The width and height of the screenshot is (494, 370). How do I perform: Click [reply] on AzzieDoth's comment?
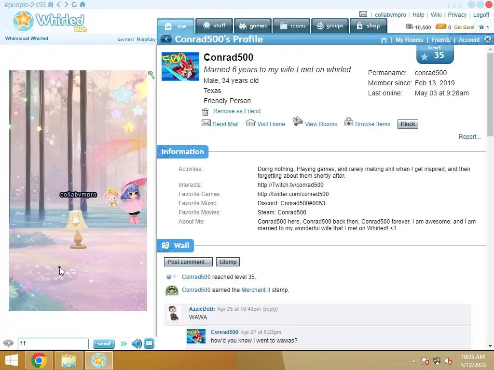270,309
